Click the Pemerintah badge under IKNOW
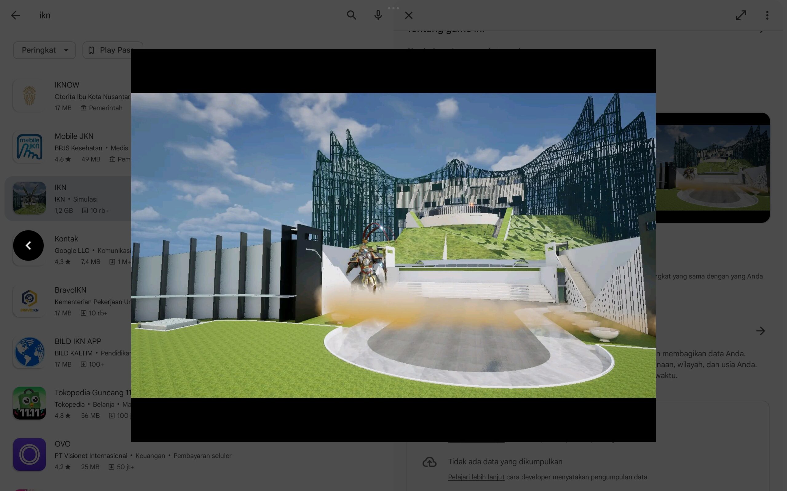The image size is (787, 491). [102, 108]
